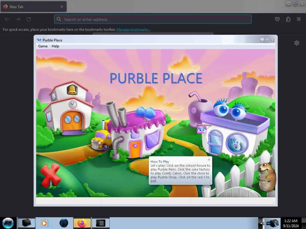Screen dimensions: 306x229
Task: Click the hamster by the fence
Action: [x=267, y=177]
